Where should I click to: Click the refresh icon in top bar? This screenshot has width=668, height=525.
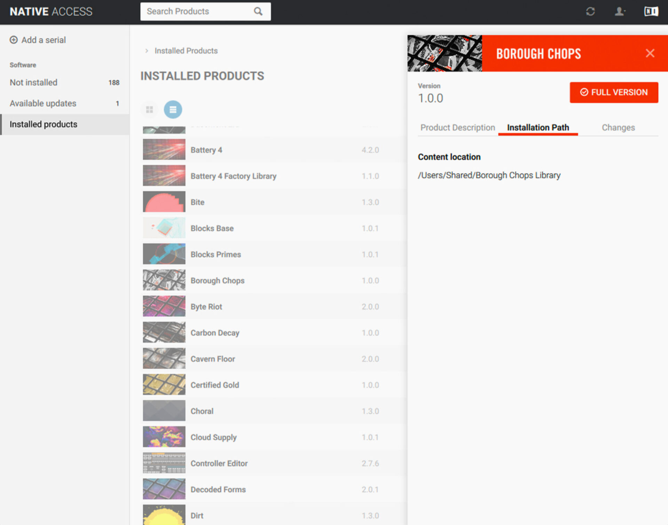pos(590,11)
